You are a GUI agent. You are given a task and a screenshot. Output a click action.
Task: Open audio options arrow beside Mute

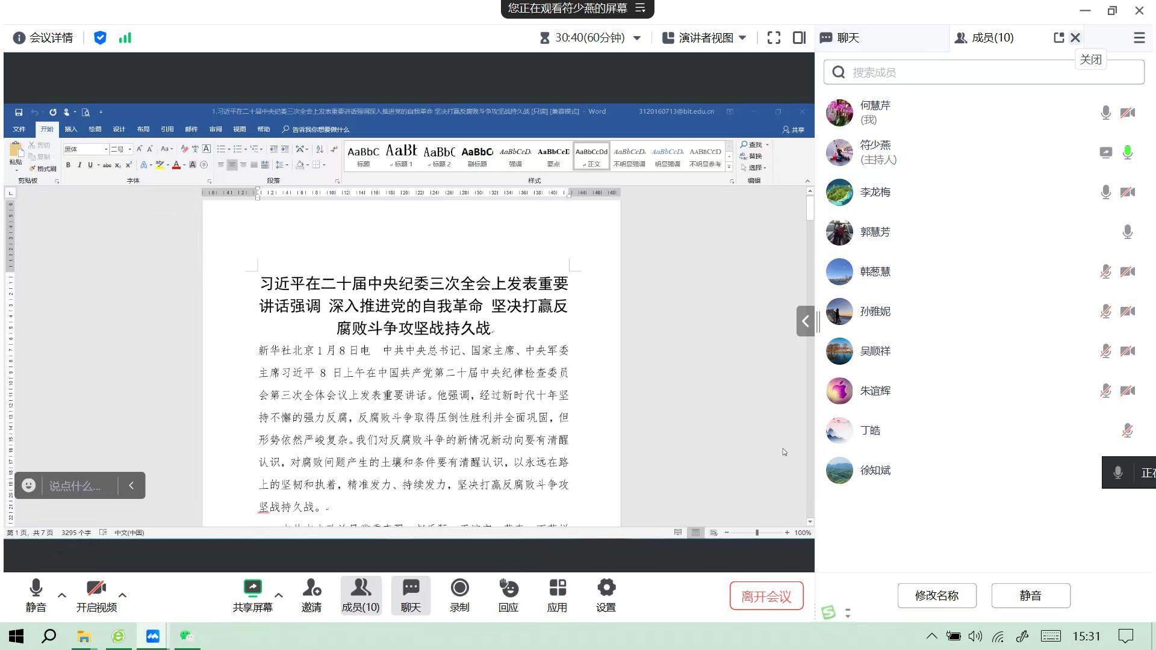pyautogui.click(x=62, y=595)
